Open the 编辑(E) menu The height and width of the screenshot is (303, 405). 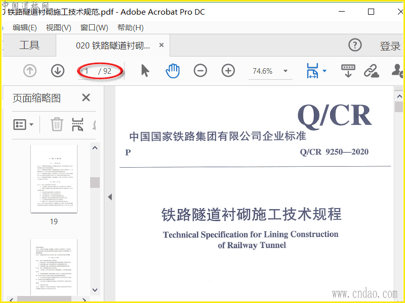tap(24, 28)
